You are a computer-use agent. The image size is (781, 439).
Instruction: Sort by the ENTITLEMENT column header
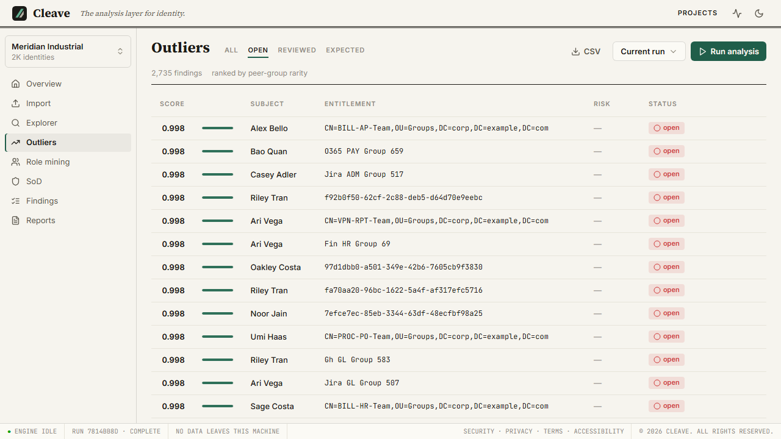click(x=350, y=104)
